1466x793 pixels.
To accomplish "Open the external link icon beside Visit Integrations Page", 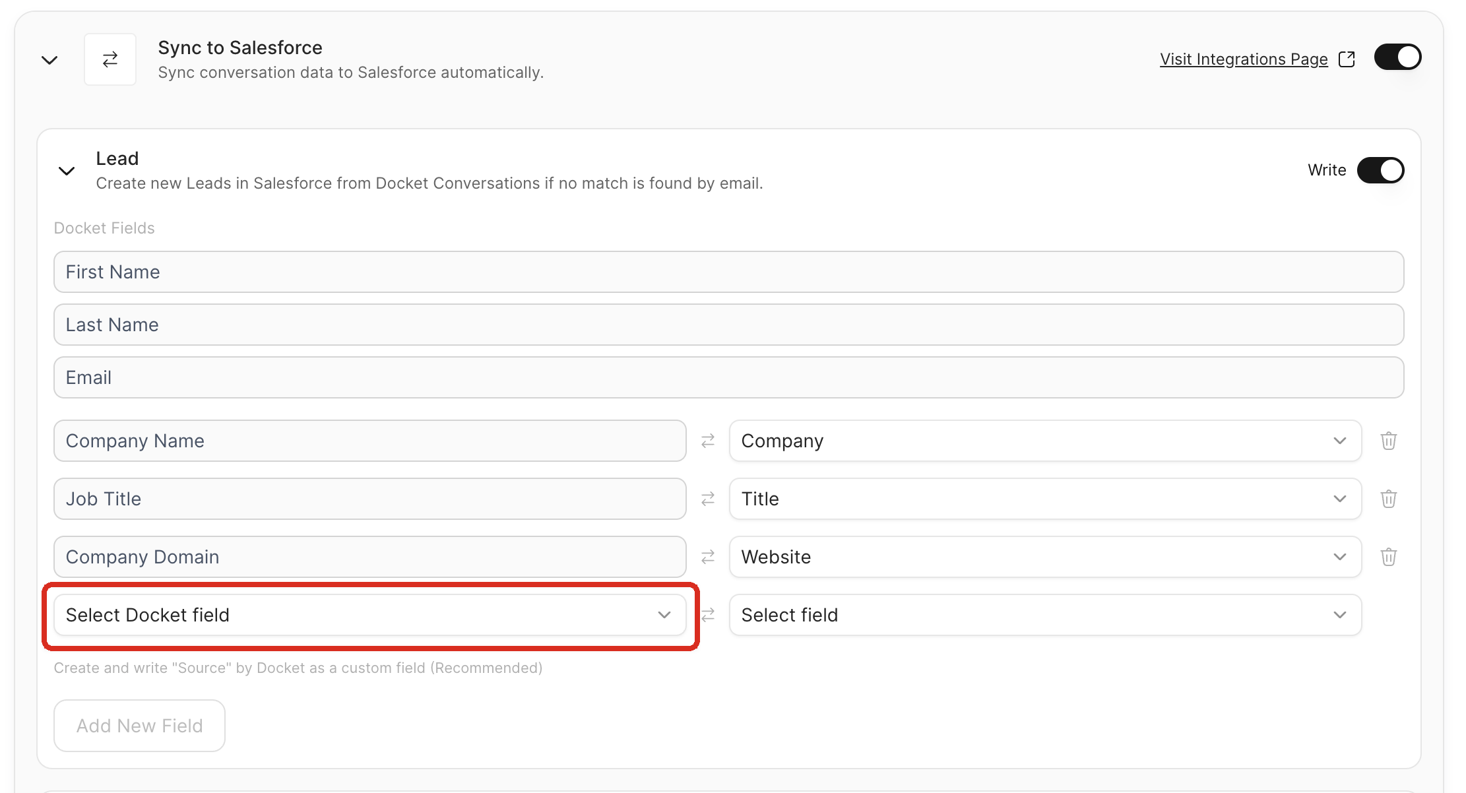I will coord(1347,59).
